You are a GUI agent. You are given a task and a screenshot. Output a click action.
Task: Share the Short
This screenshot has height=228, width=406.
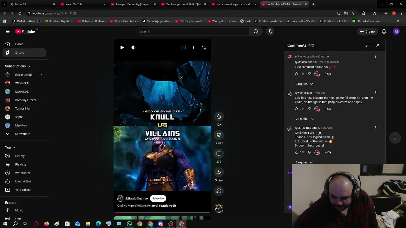point(219,172)
